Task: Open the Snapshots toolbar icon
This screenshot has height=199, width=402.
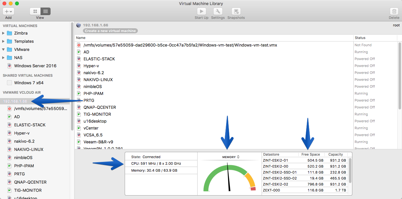Action: tap(236, 11)
